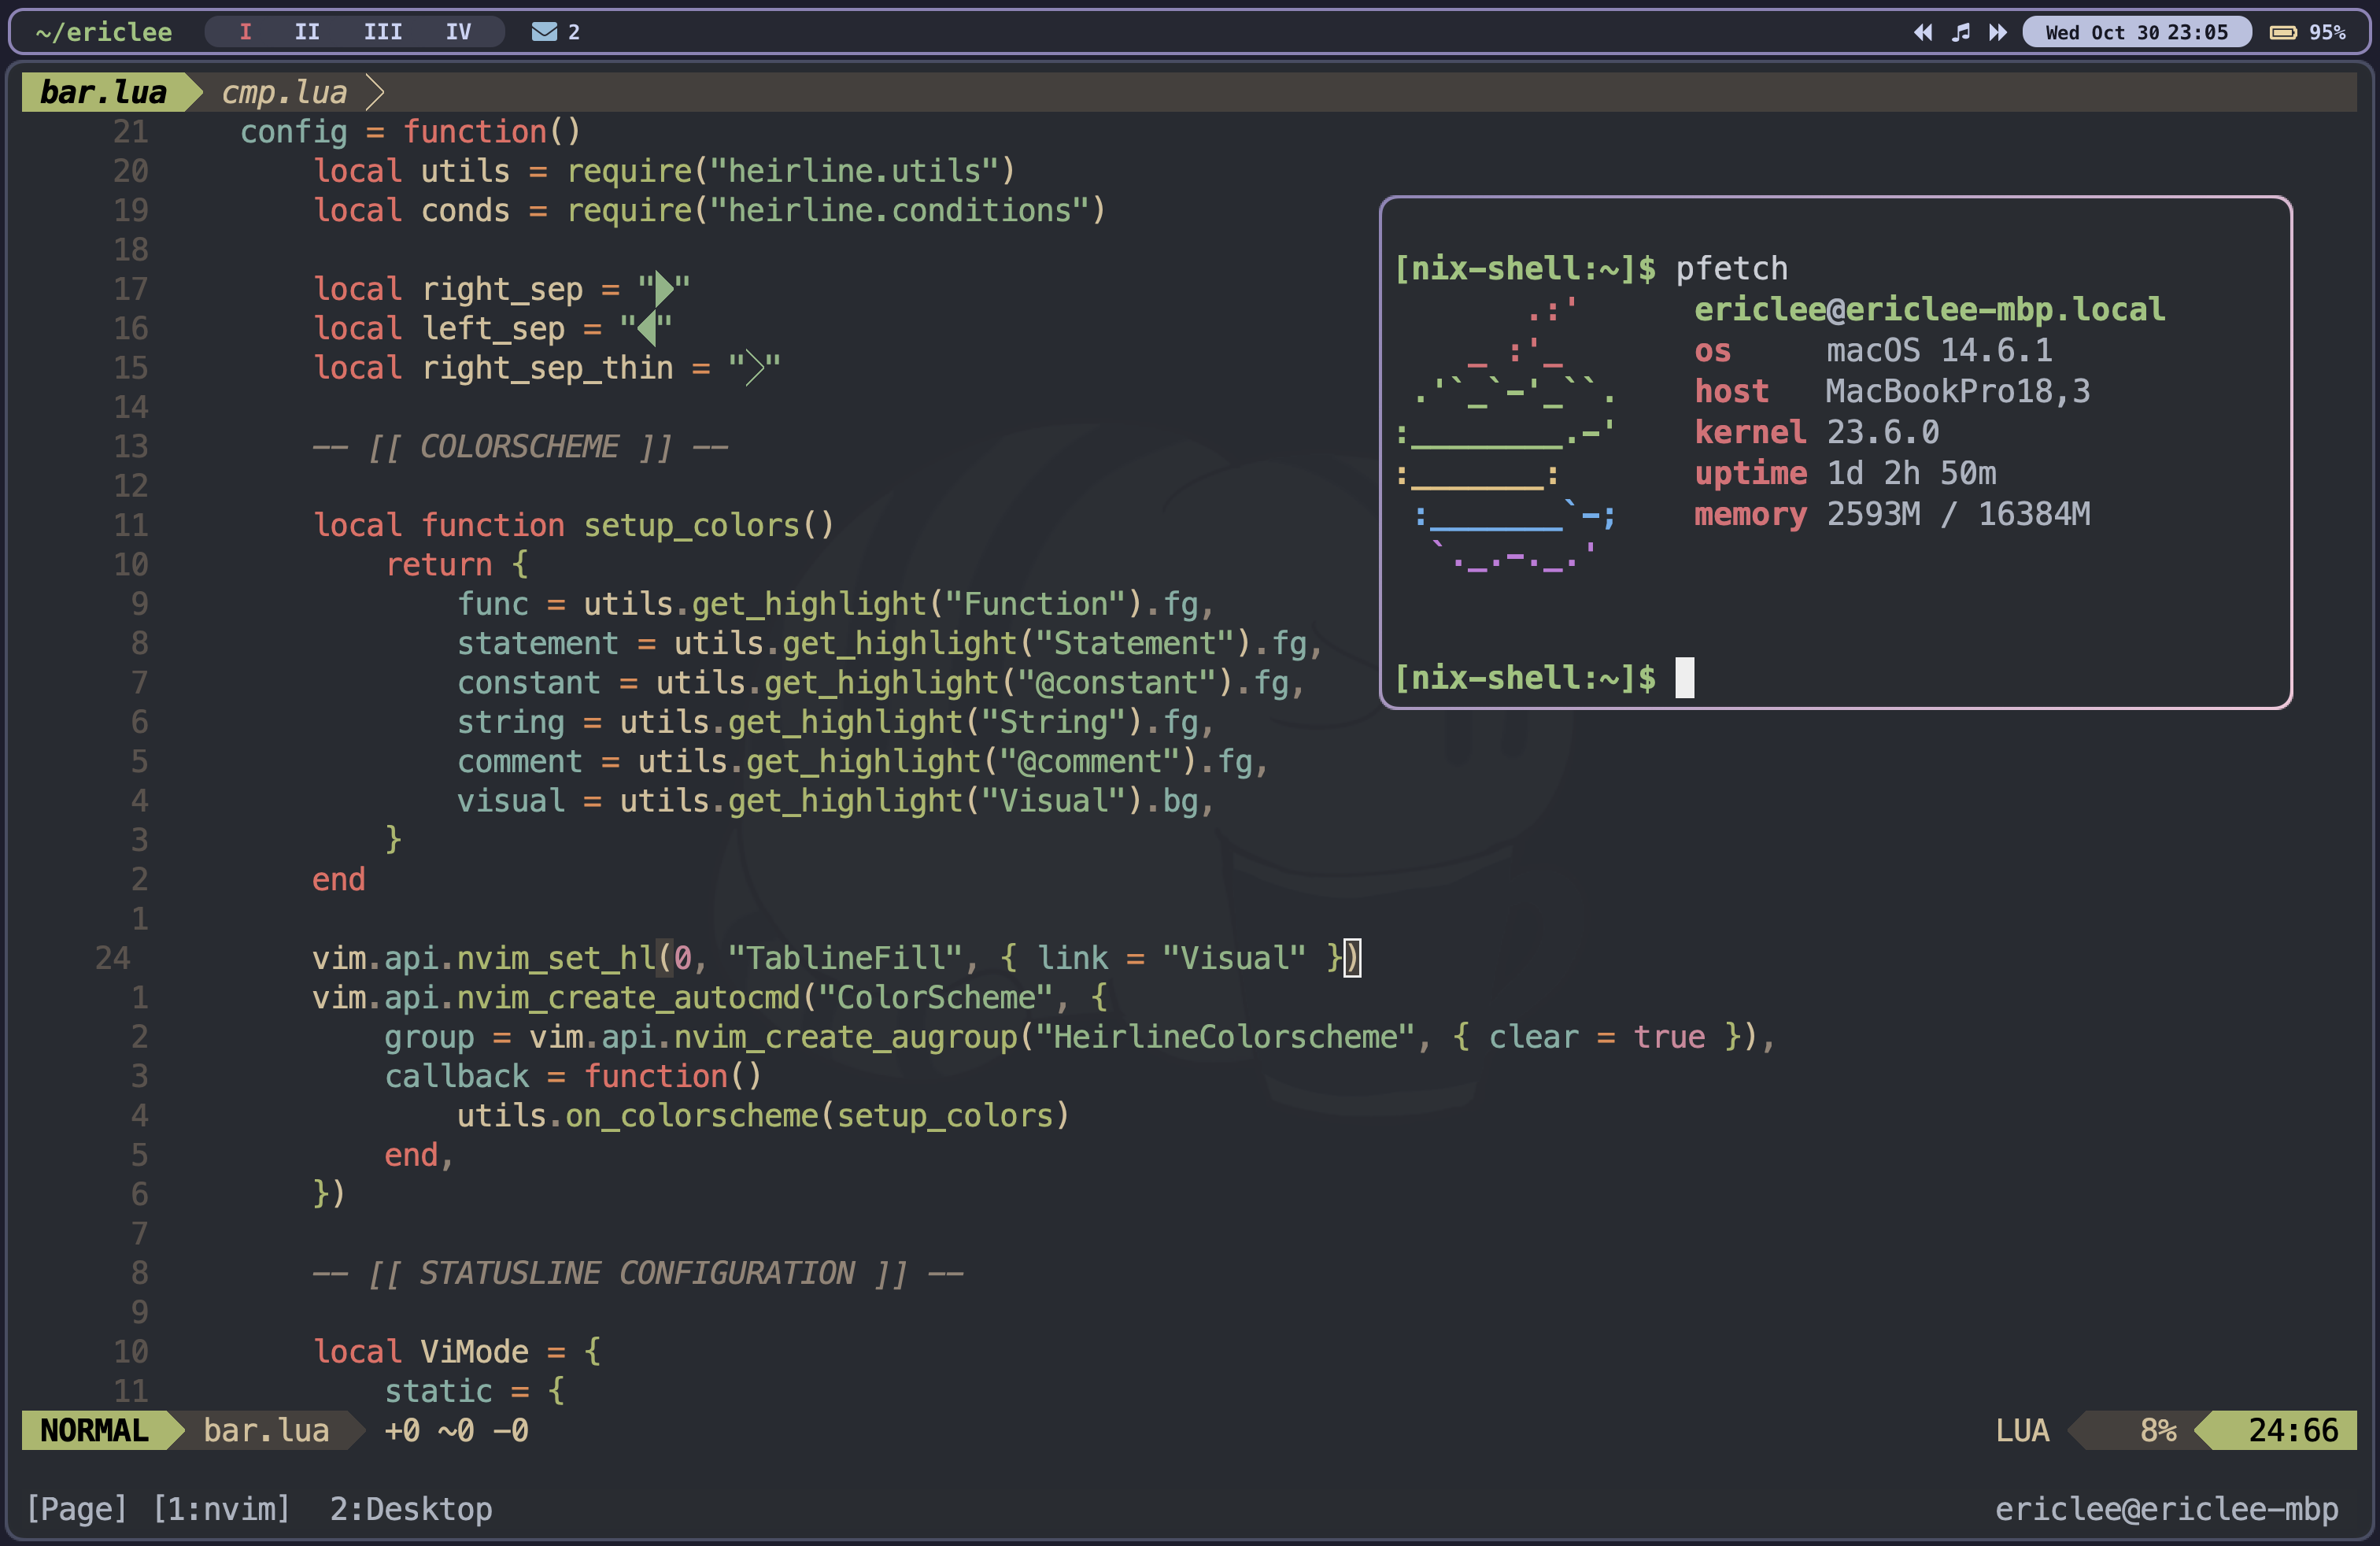Click the uptime 1d 2h 50m value
Image resolution: width=2380 pixels, height=1546 pixels.
point(1911,473)
